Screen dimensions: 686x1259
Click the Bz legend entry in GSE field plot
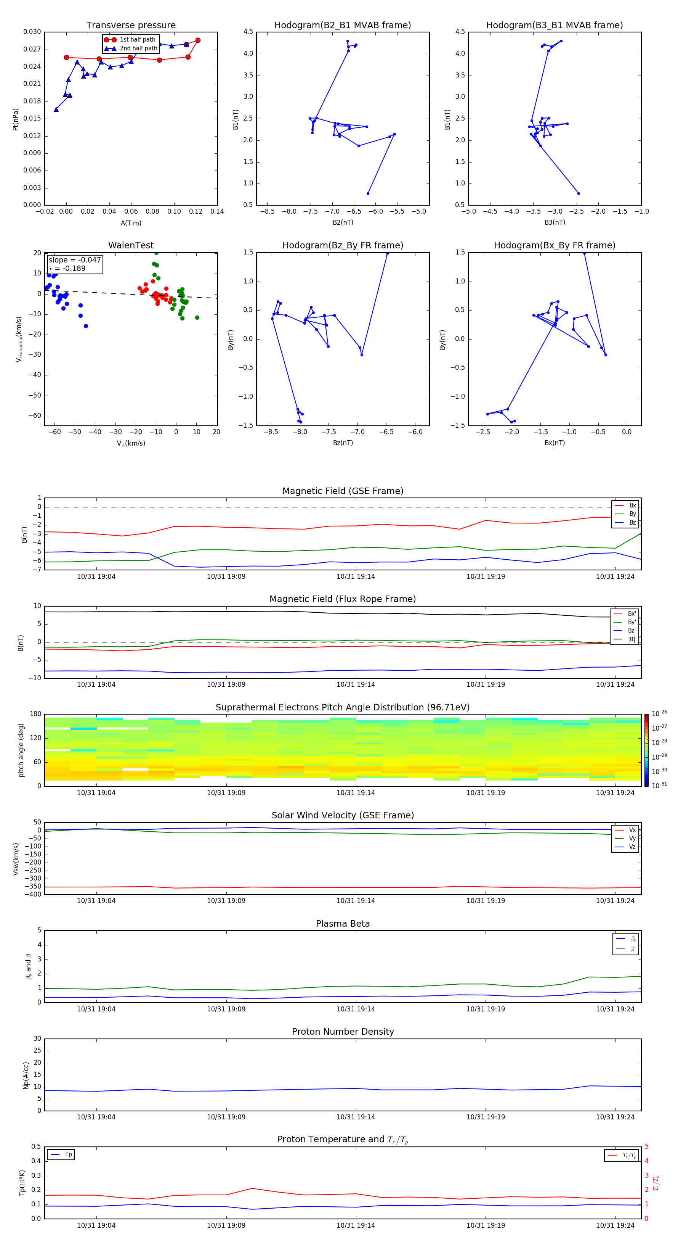625,522
